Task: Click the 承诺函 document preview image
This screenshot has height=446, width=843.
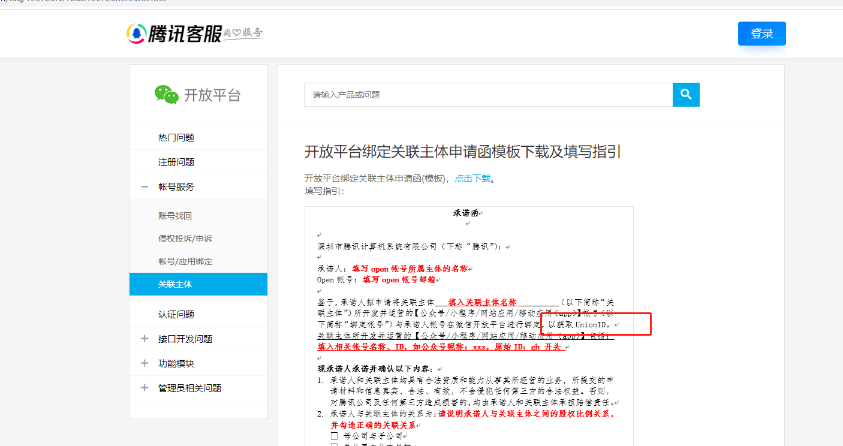Action: 469,326
